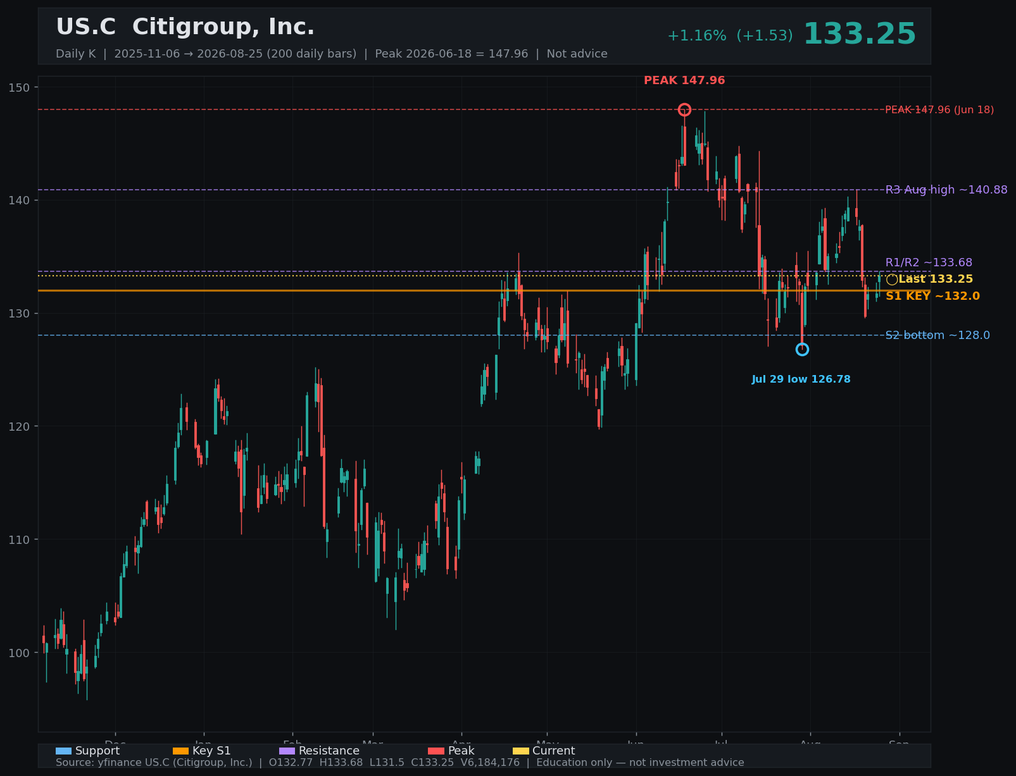
Task: Click the "Daily K" text in the subtitle
Action: pos(76,54)
